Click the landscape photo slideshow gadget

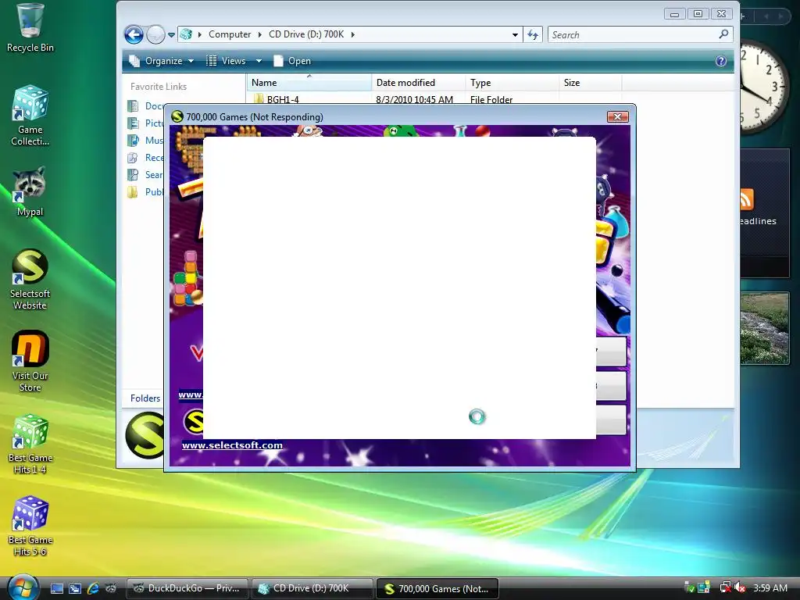(765, 328)
